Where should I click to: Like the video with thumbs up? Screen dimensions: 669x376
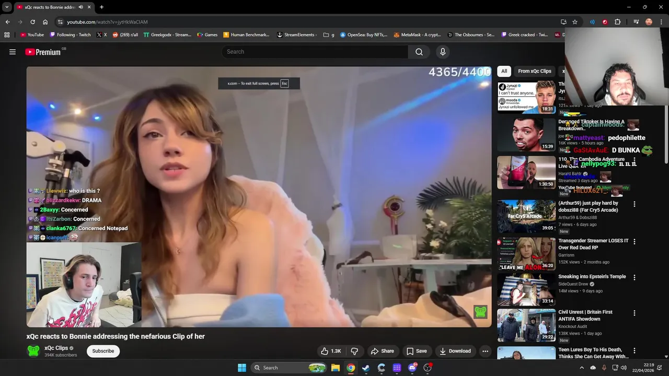tap(330, 351)
